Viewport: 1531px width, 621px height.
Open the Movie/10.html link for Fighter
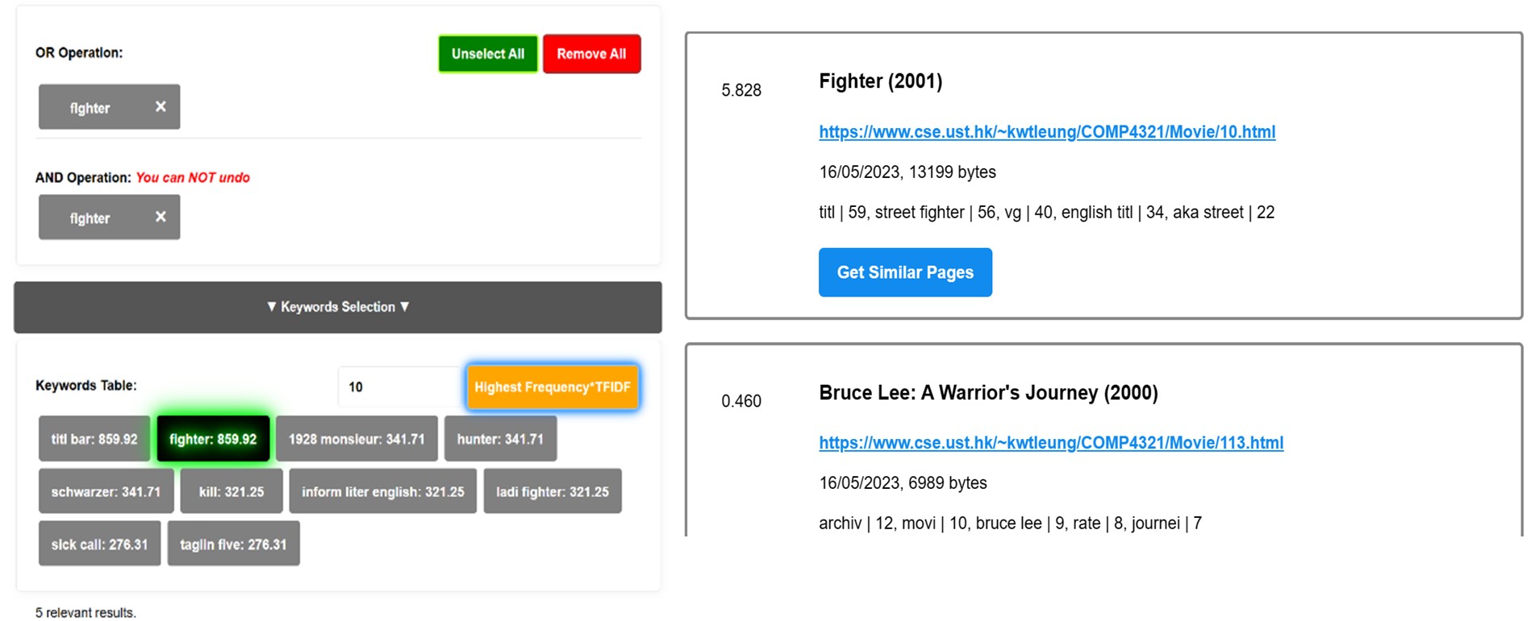(x=1047, y=132)
